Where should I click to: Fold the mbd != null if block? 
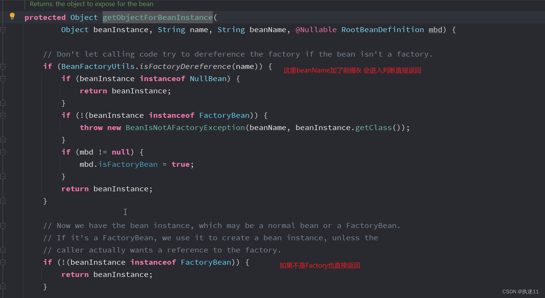tap(3, 152)
